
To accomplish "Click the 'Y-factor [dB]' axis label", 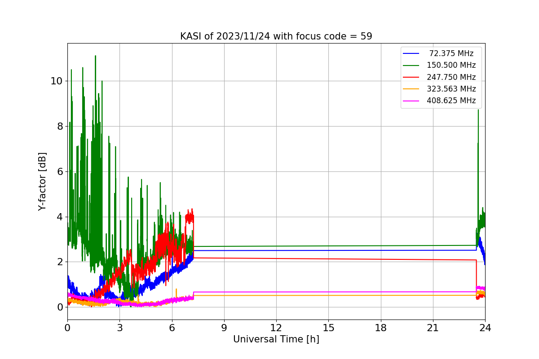I will coord(42,181).
